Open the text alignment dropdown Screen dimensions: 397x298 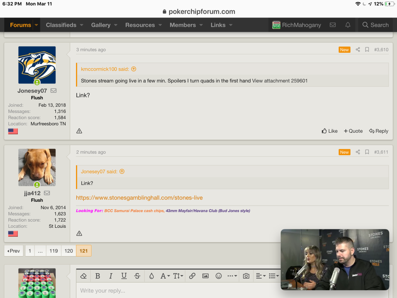click(261, 276)
